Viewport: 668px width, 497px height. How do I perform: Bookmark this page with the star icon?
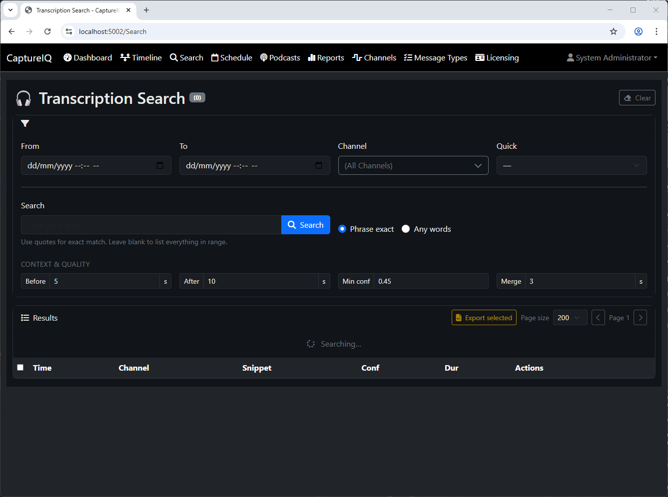[614, 31]
